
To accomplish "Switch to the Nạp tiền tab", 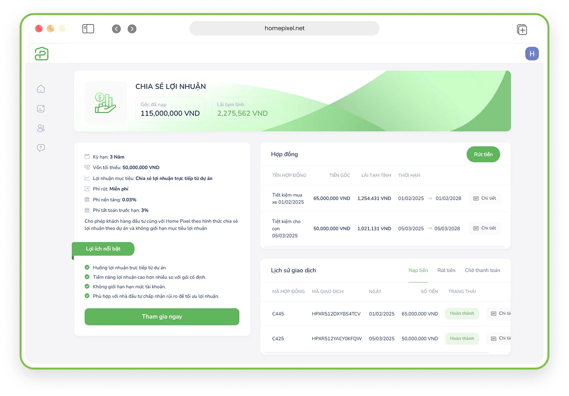I will click(x=418, y=270).
